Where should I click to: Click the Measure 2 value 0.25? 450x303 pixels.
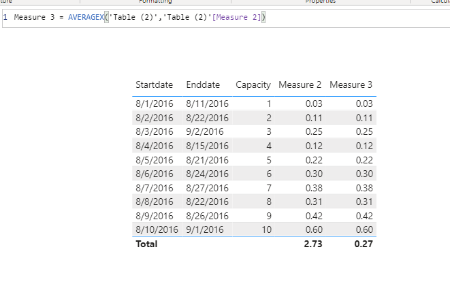[314, 131]
